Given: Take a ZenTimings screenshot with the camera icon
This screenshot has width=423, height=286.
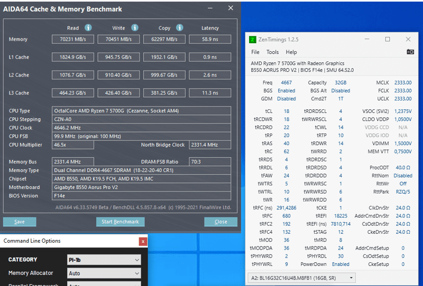Looking at the screenshot, I should 410,52.
